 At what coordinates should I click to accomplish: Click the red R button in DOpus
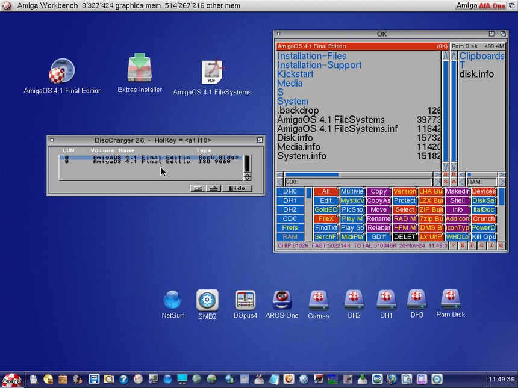coord(454,174)
